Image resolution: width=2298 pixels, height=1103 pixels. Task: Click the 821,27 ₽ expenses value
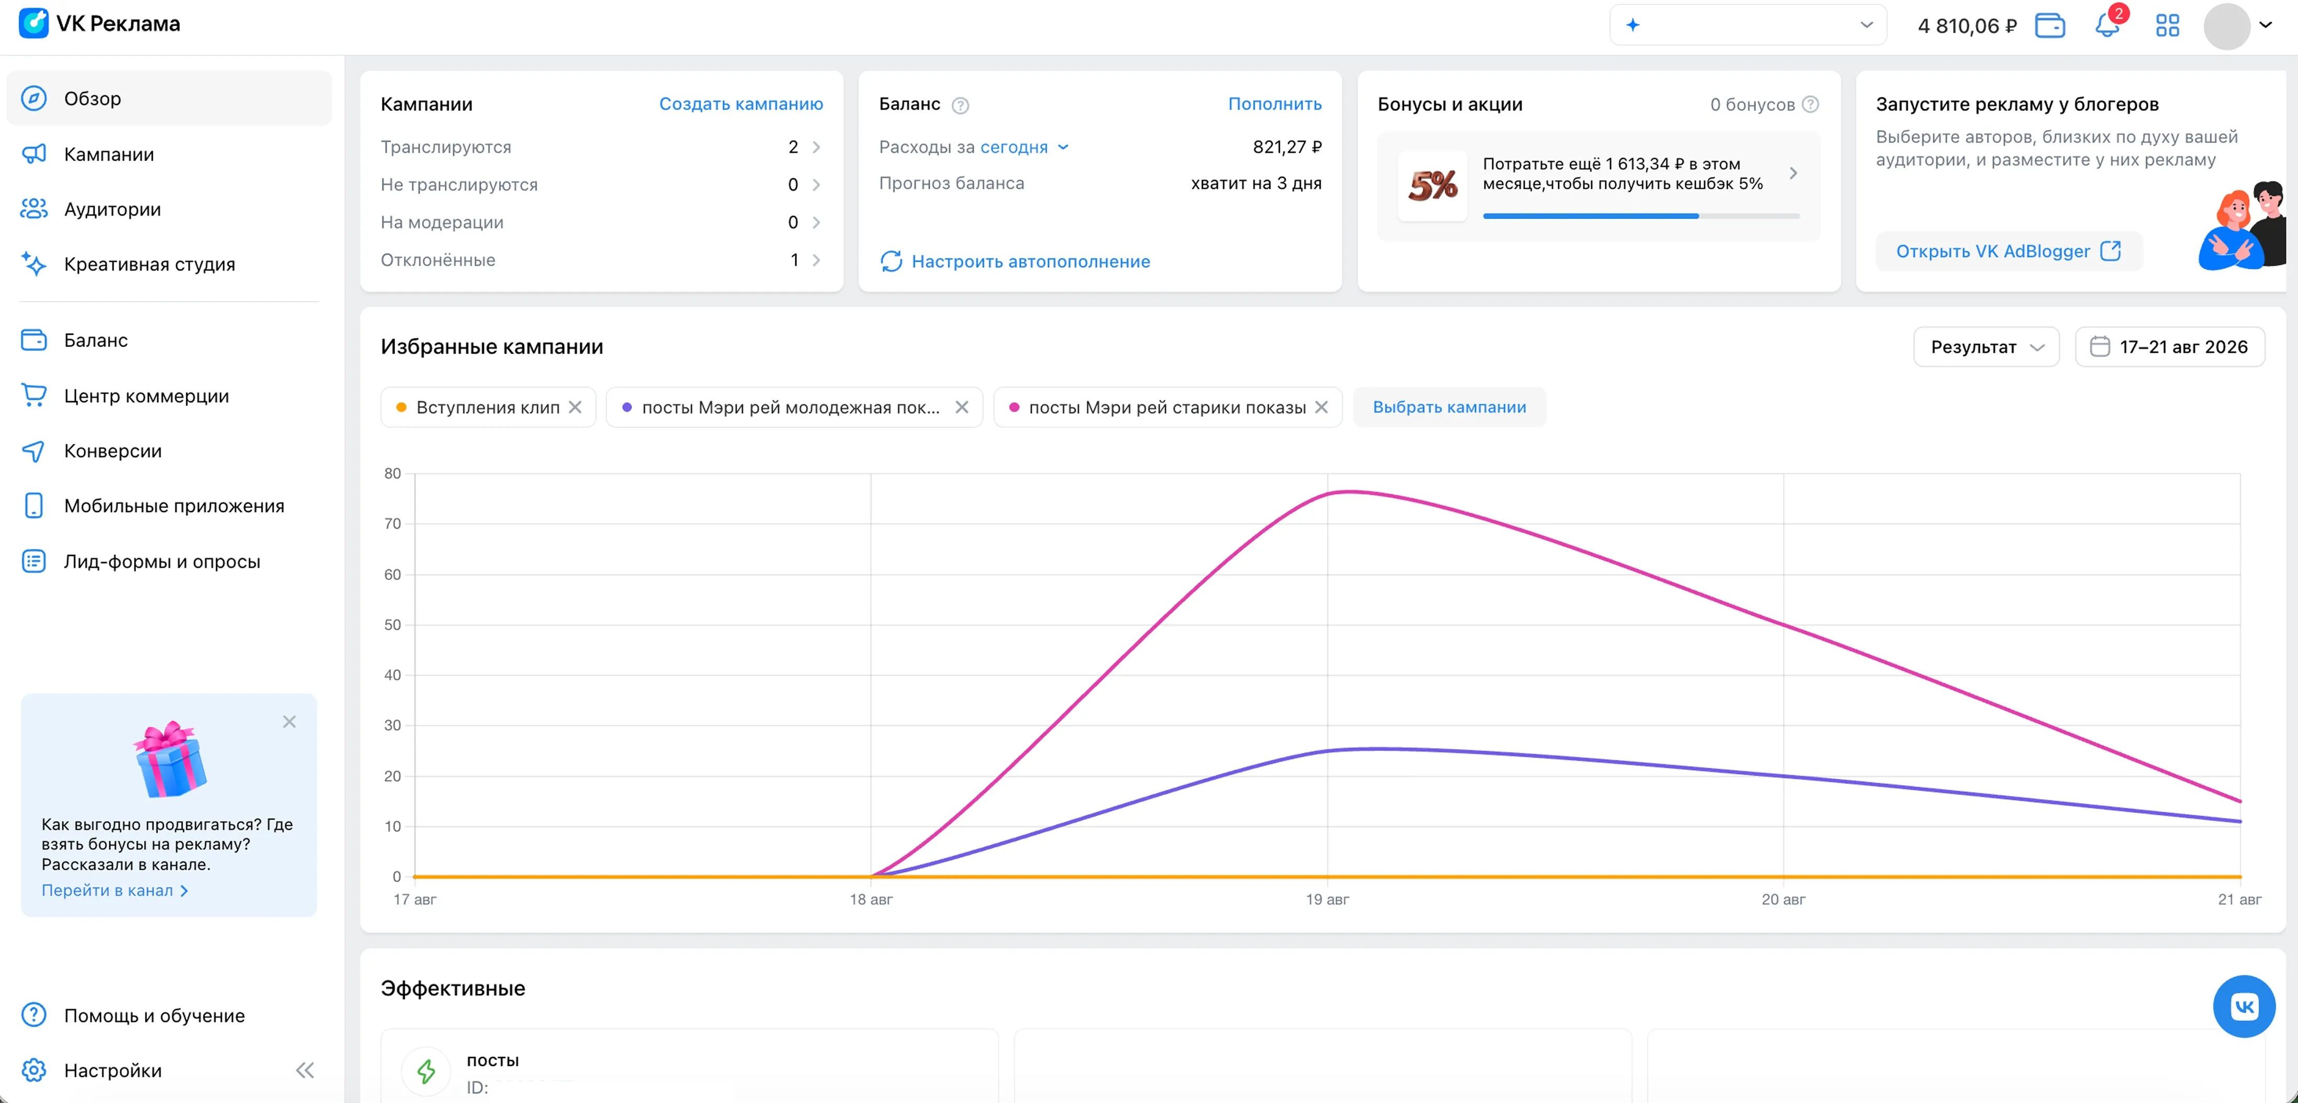point(1287,147)
